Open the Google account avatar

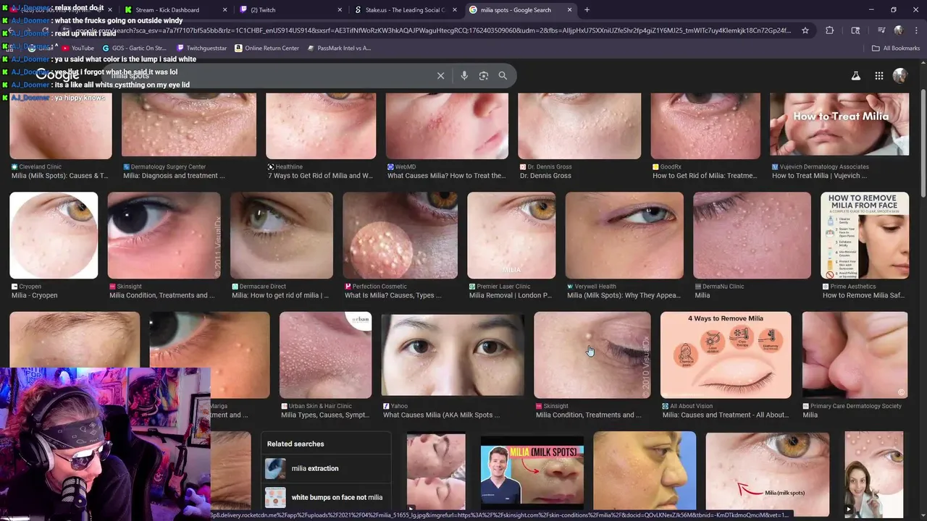[x=900, y=76]
